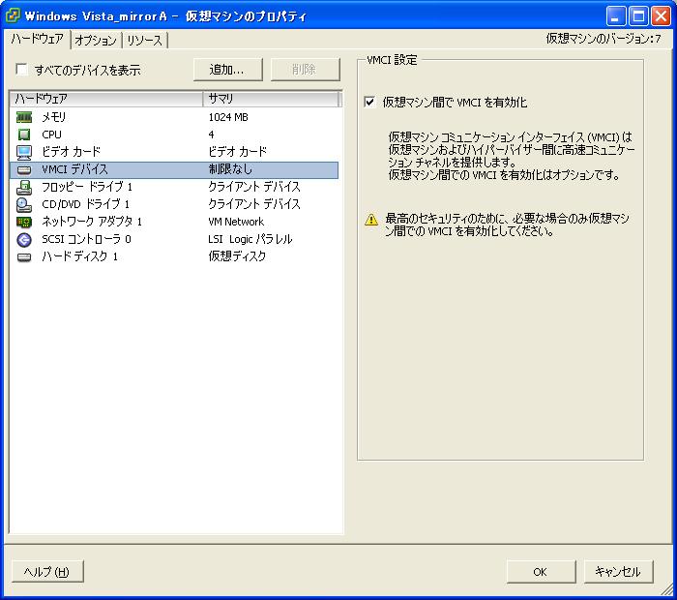Click the disabled 削除 button

[x=306, y=69]
